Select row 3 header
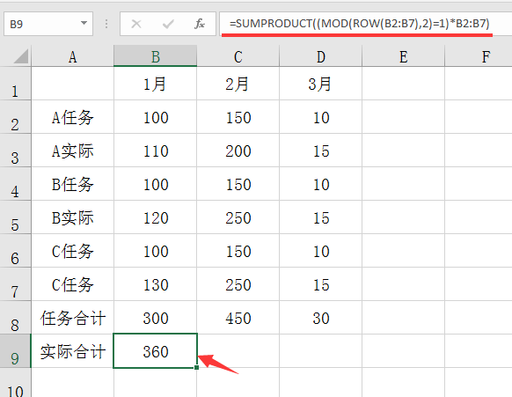Image resolution: width=512 pixels, height=397 pixels. (15, 151)
